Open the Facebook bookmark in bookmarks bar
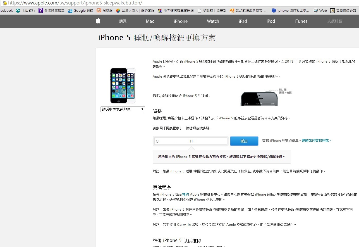This screenshot has width=359, height=247. pyautogui.click(x=6, y=11)
